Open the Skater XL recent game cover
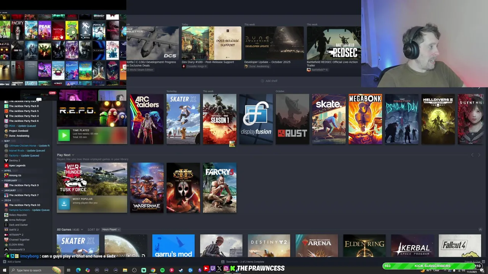Image resolution: width=488 pixels, height=274 pixels. pos(183,119)
